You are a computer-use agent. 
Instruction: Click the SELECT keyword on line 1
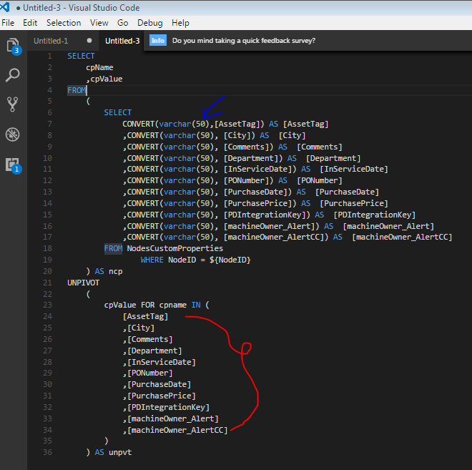tap(81, 56)
